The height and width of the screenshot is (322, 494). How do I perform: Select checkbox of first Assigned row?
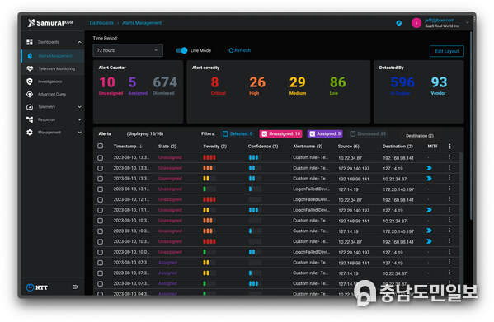tap(100, 263)
